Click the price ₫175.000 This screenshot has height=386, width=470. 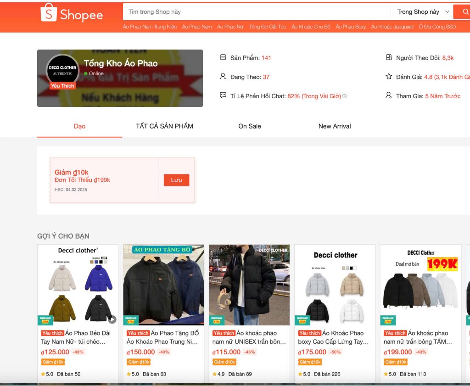point(312,352)
